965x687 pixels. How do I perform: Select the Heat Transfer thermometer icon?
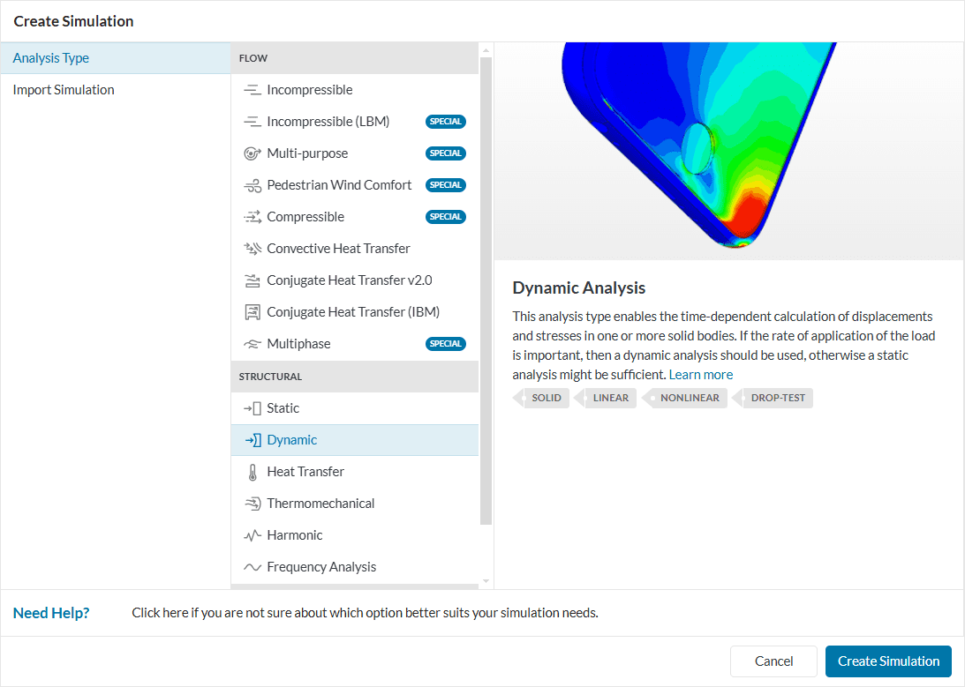pos(251,471)
